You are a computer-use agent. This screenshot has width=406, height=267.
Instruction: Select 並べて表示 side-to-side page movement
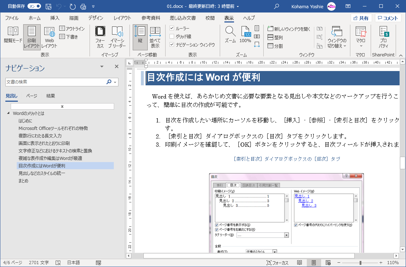(x=155, y=37)
